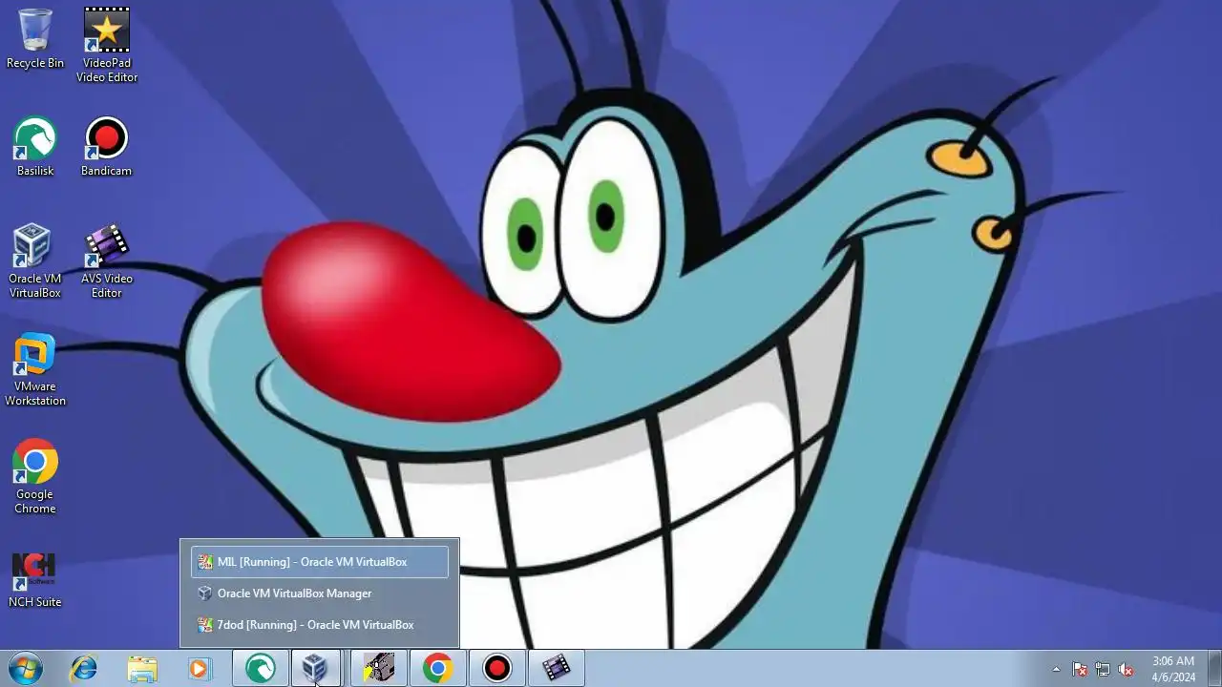
Task: Switch to Bandicam in the taskbar
Action: [497, 668]
